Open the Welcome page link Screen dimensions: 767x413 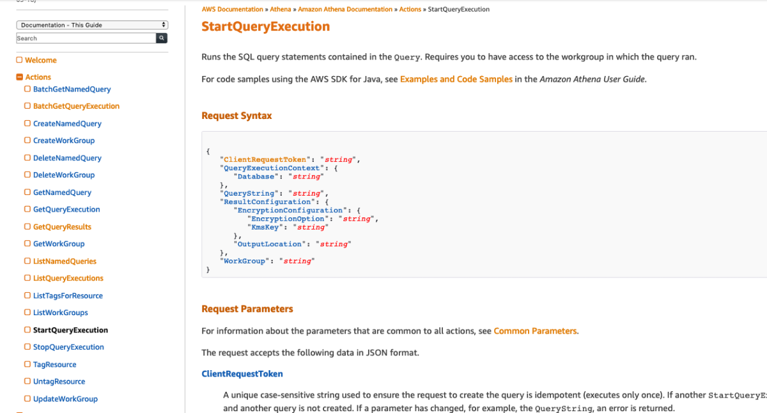pos(41,60)
